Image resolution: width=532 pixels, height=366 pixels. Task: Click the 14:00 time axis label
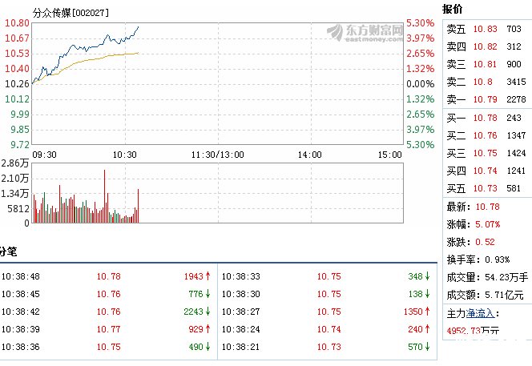point(310,155)
